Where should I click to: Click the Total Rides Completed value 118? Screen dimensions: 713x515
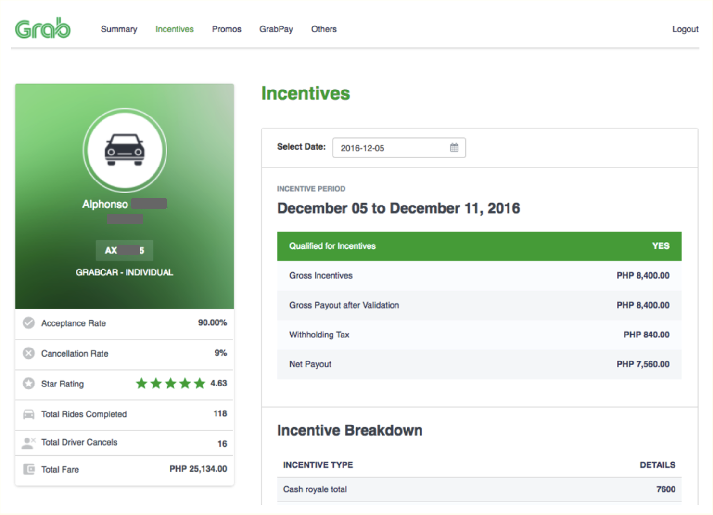(x=220, y=413)
